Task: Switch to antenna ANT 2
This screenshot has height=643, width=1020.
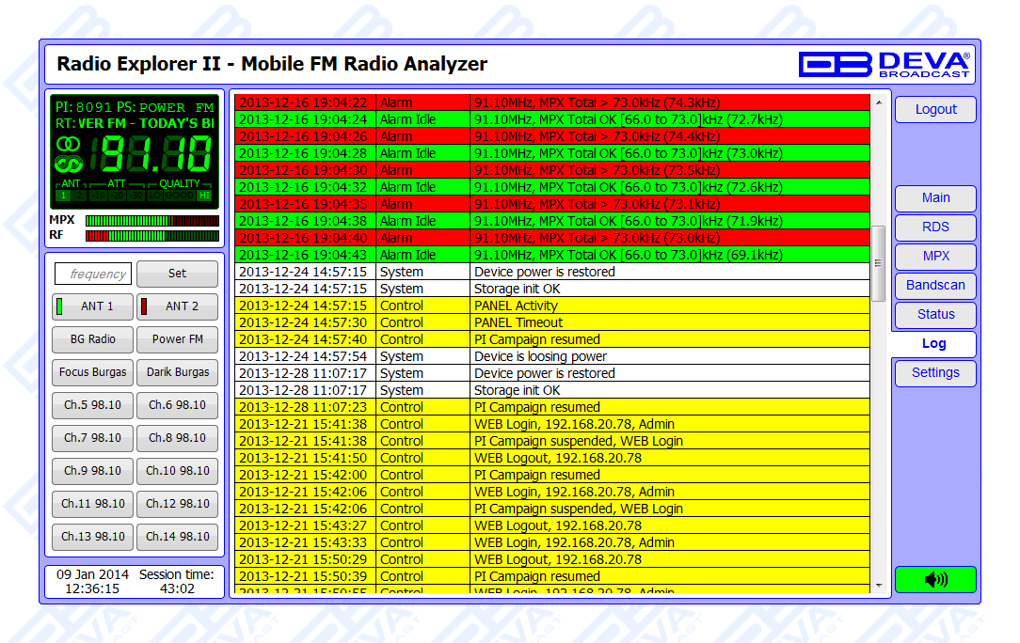Action: (177, 306)
